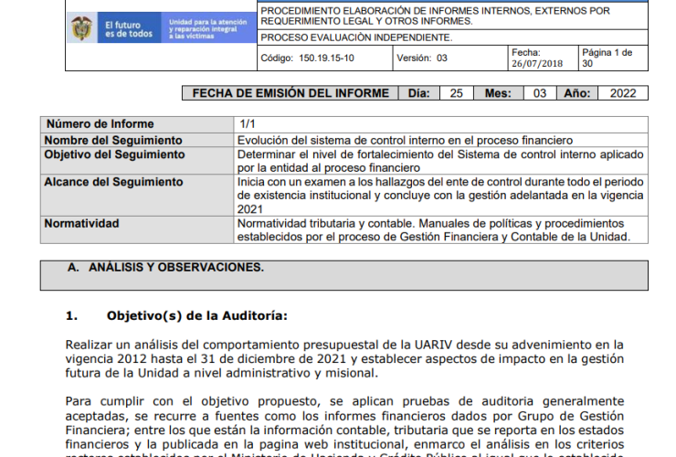Click the line 'financieros y la publicada en la pagina web'
The image size is (676, 457).
344,444
